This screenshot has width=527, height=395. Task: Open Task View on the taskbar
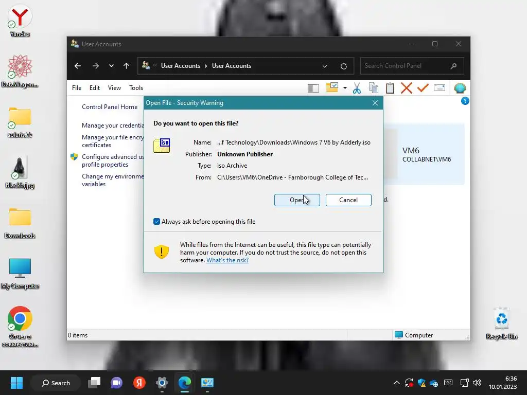point(94,383)
